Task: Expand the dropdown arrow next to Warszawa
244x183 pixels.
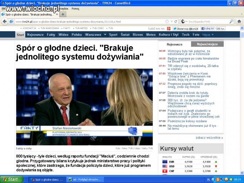Action: (105, 35)
